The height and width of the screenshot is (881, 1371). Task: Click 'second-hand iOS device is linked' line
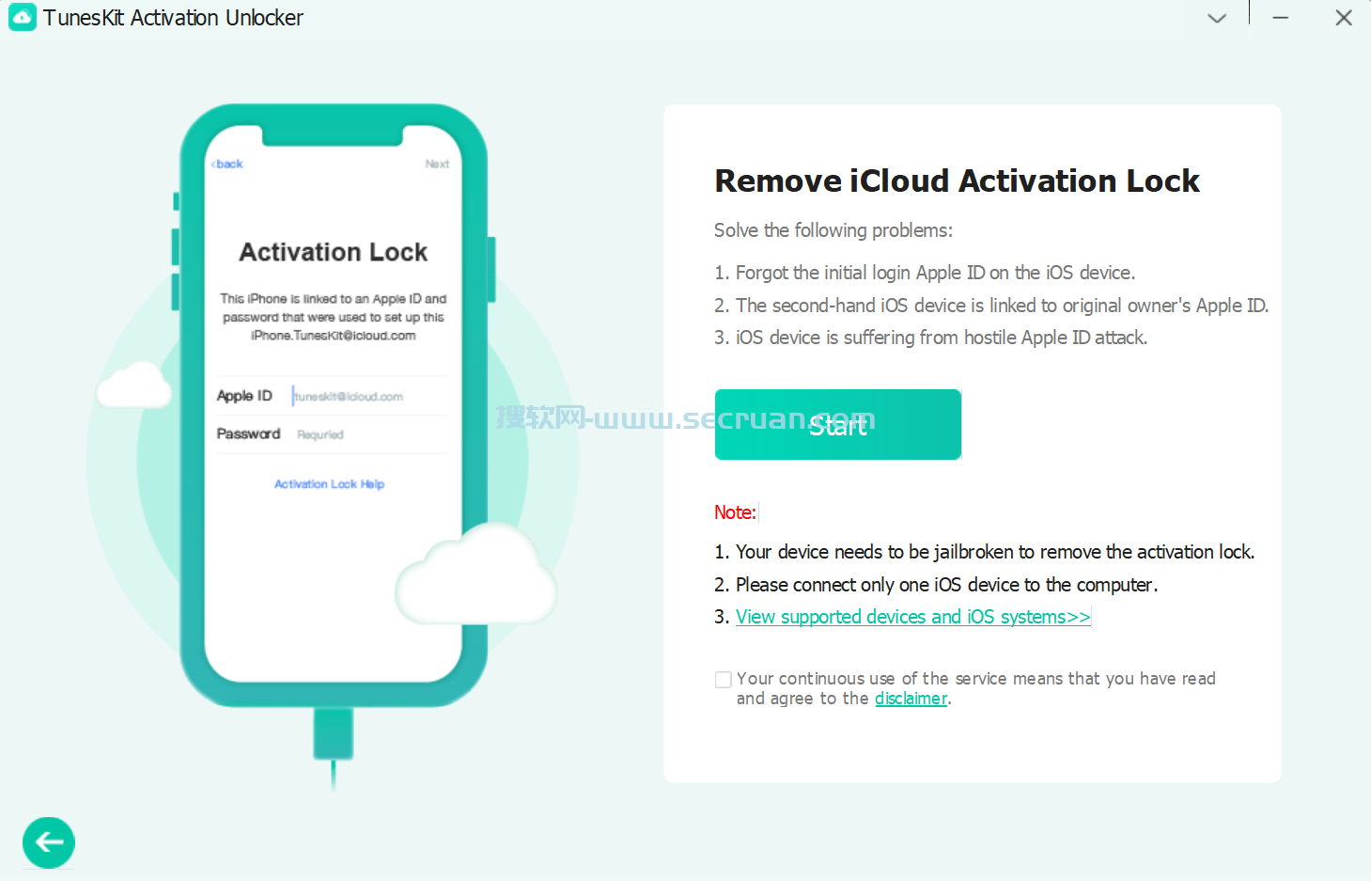point(991,306)
